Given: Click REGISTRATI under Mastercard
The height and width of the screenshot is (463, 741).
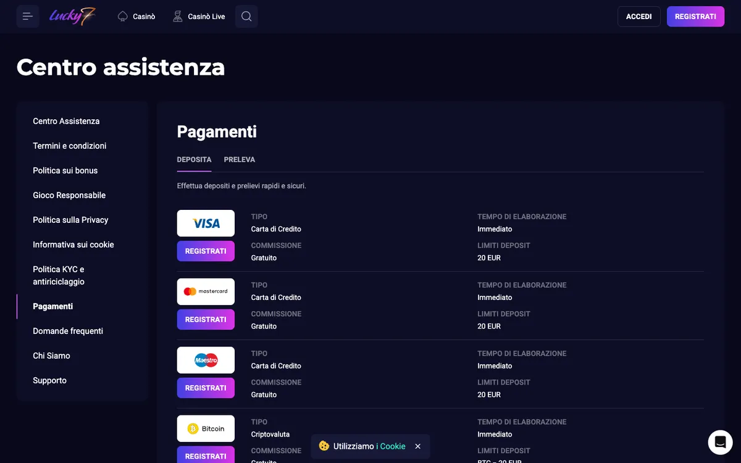Looking at the screenshot, I should click(206, 320).
